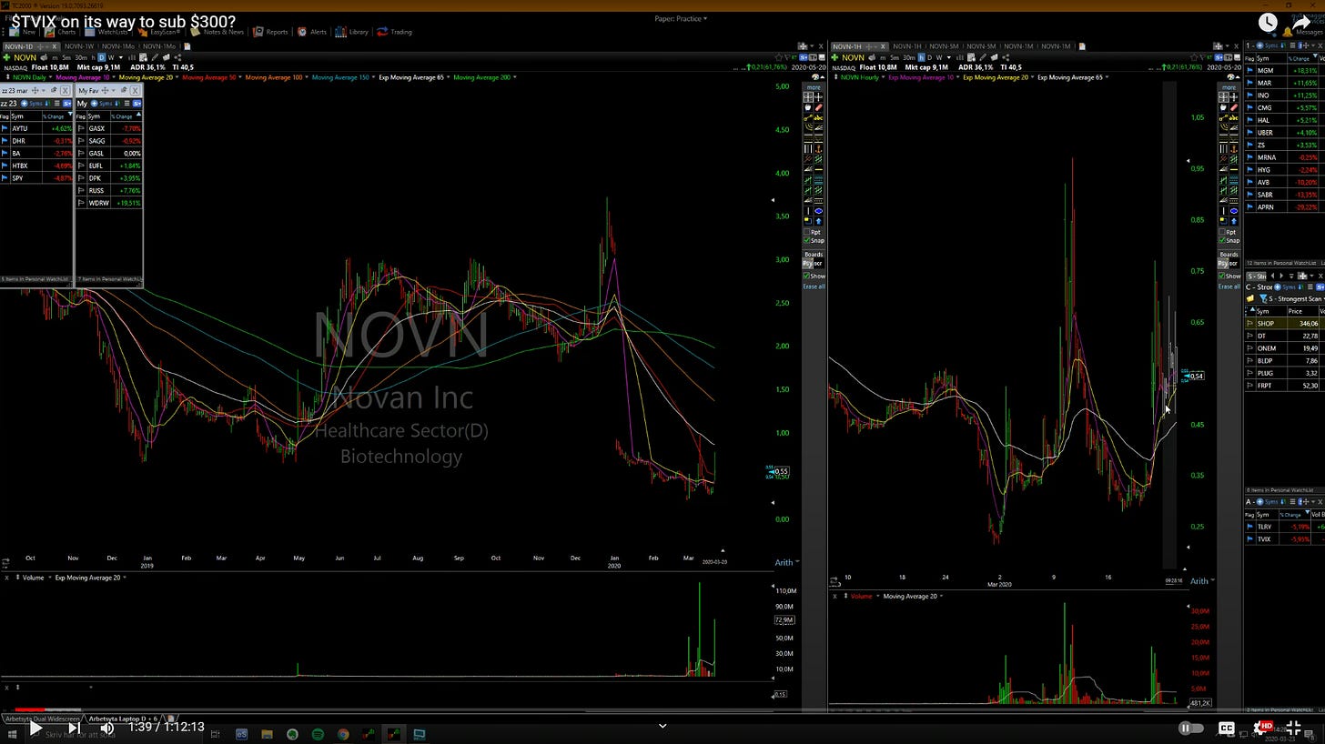Viewport: 1325px width, 744px height.
Task: Select the blue up-arrow tool in left chart's drawing toolbar
Action: click(x=819, y=221)
